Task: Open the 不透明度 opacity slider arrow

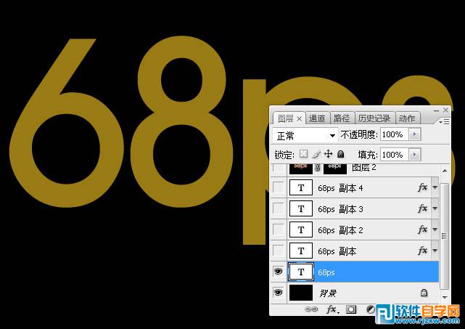Action: (415, 134)
